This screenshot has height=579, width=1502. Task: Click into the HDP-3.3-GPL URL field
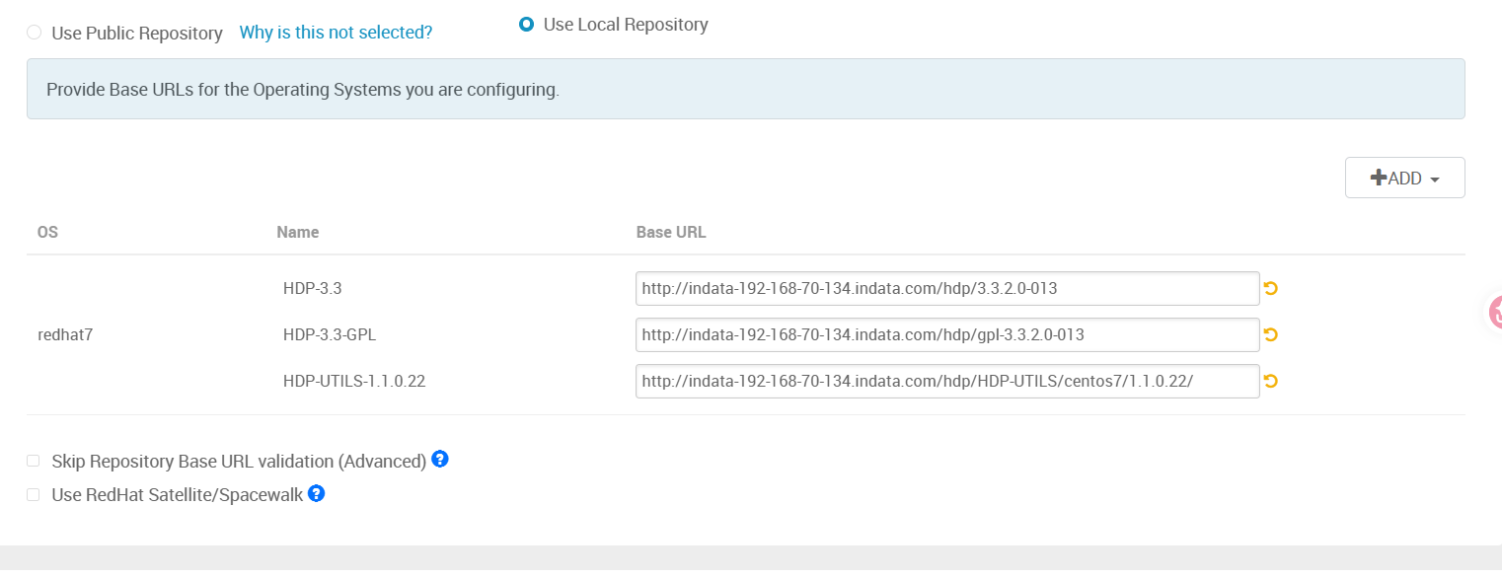[x=946, y=335]
